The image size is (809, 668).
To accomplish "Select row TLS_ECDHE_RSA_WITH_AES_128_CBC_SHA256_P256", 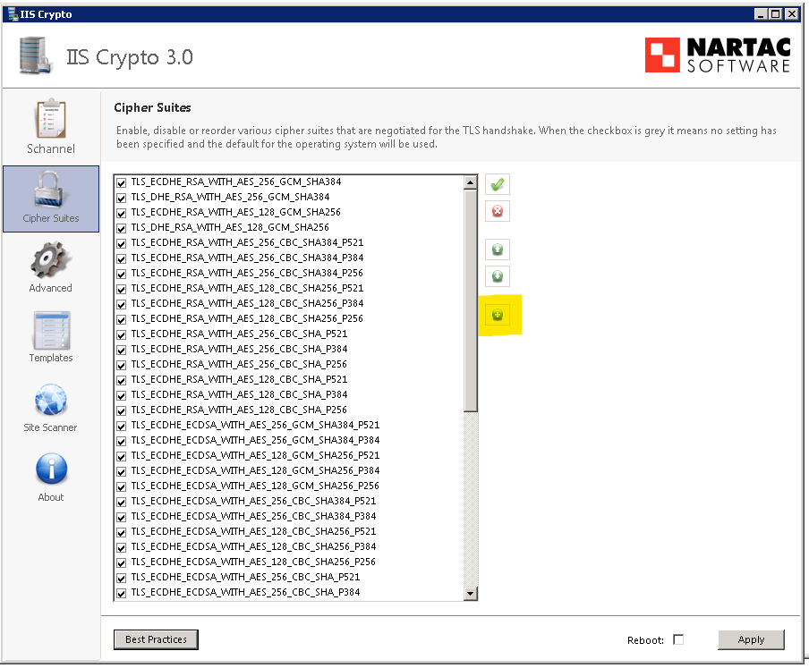I will click(289, 318).
